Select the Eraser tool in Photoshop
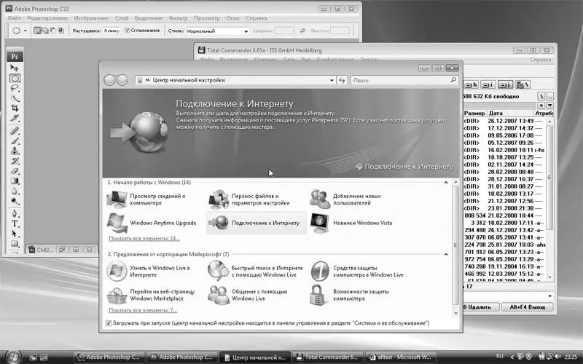 15,171
